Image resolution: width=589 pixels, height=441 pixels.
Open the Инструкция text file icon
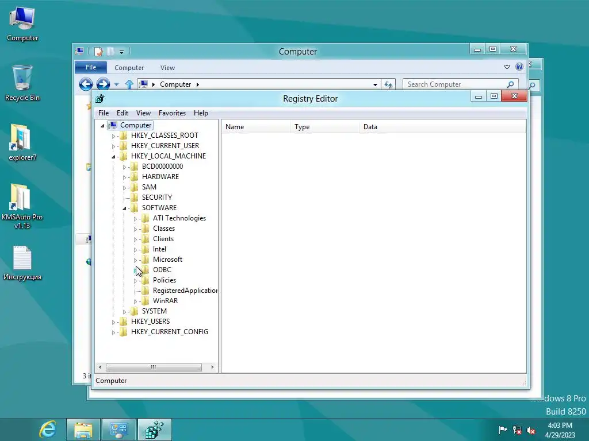(x=22, y=263)
